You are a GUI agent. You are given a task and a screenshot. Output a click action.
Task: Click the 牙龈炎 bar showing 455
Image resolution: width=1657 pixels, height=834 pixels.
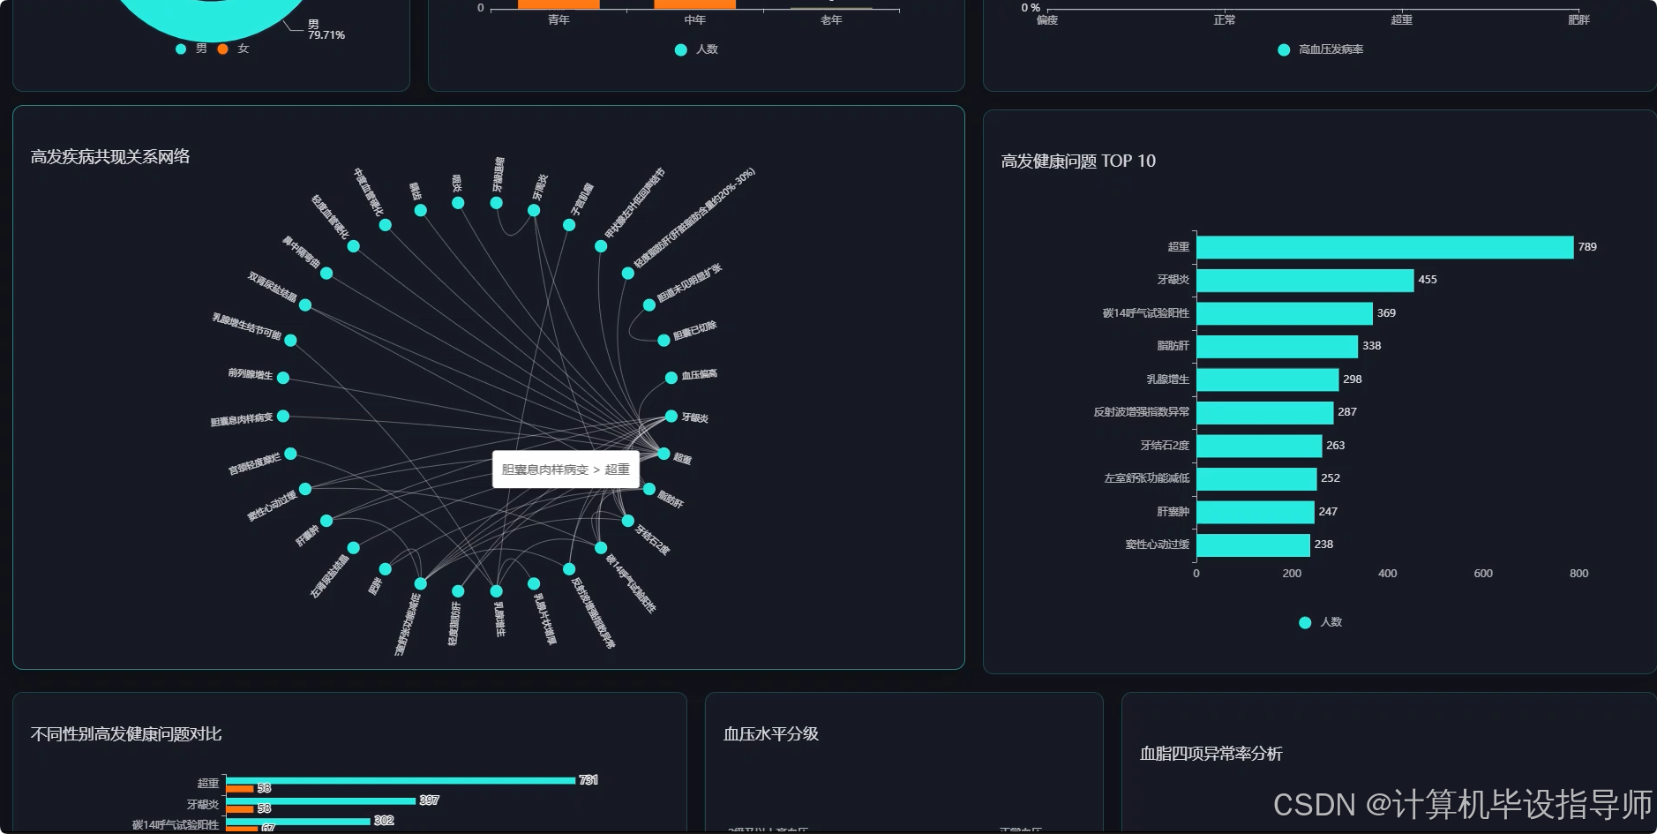tap(1305, 280)
